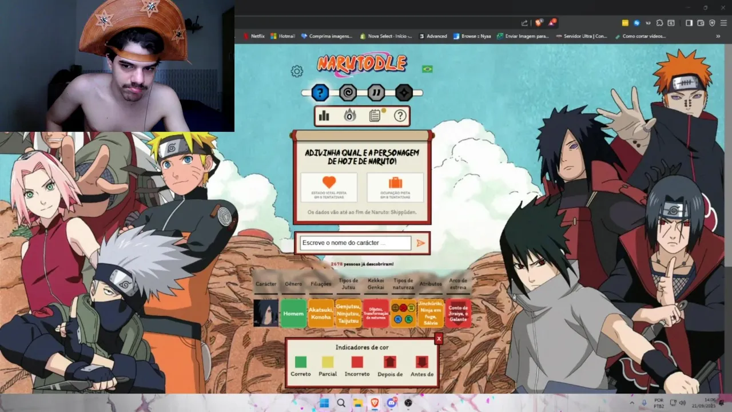Screen dimensions: 732x412
Task: Click the taskbar microphone icon
Action: (645, 403)
